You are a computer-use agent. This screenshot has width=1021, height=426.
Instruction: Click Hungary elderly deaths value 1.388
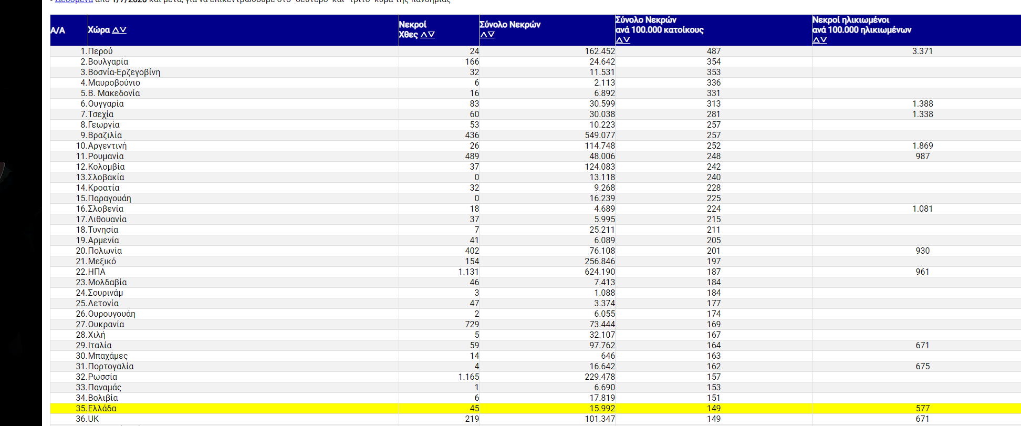point(923,103)
